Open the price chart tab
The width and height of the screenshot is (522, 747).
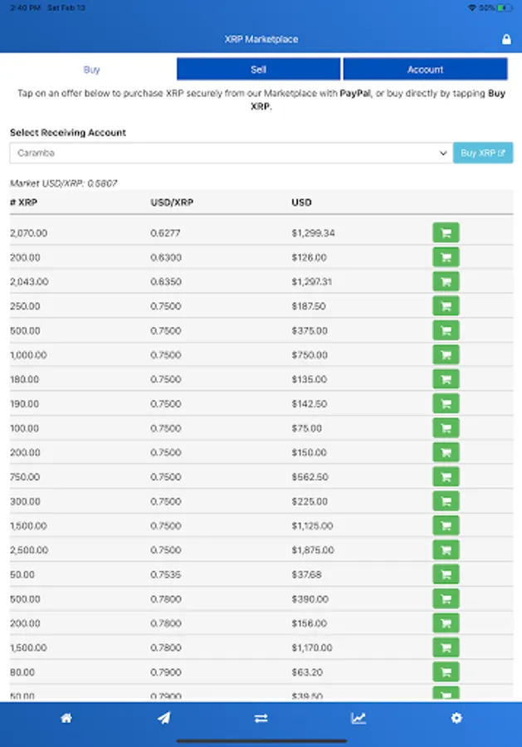coord(359,718)
